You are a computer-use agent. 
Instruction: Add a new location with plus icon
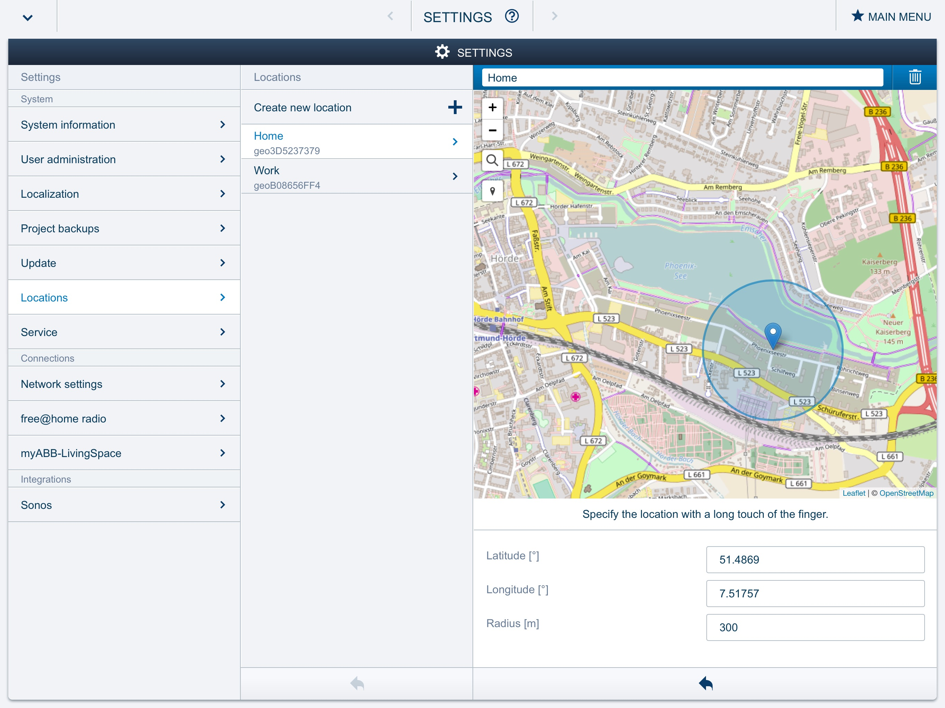(x=455, y=107)
